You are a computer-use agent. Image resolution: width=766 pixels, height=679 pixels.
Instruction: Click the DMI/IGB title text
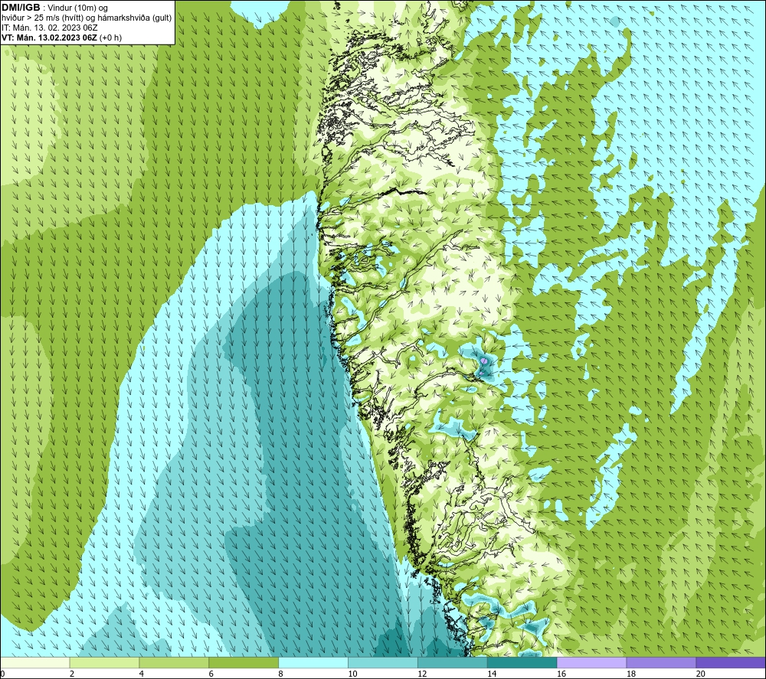pos(21,8)
